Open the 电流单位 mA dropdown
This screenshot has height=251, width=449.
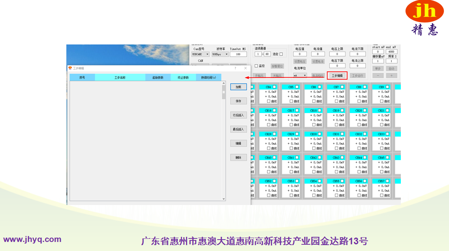click(x=300, y=75)
